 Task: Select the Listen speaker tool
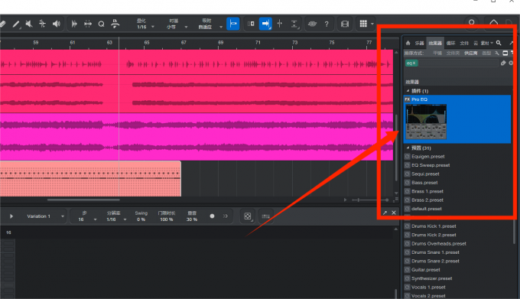pyautogui.click(x=57, y=24)
